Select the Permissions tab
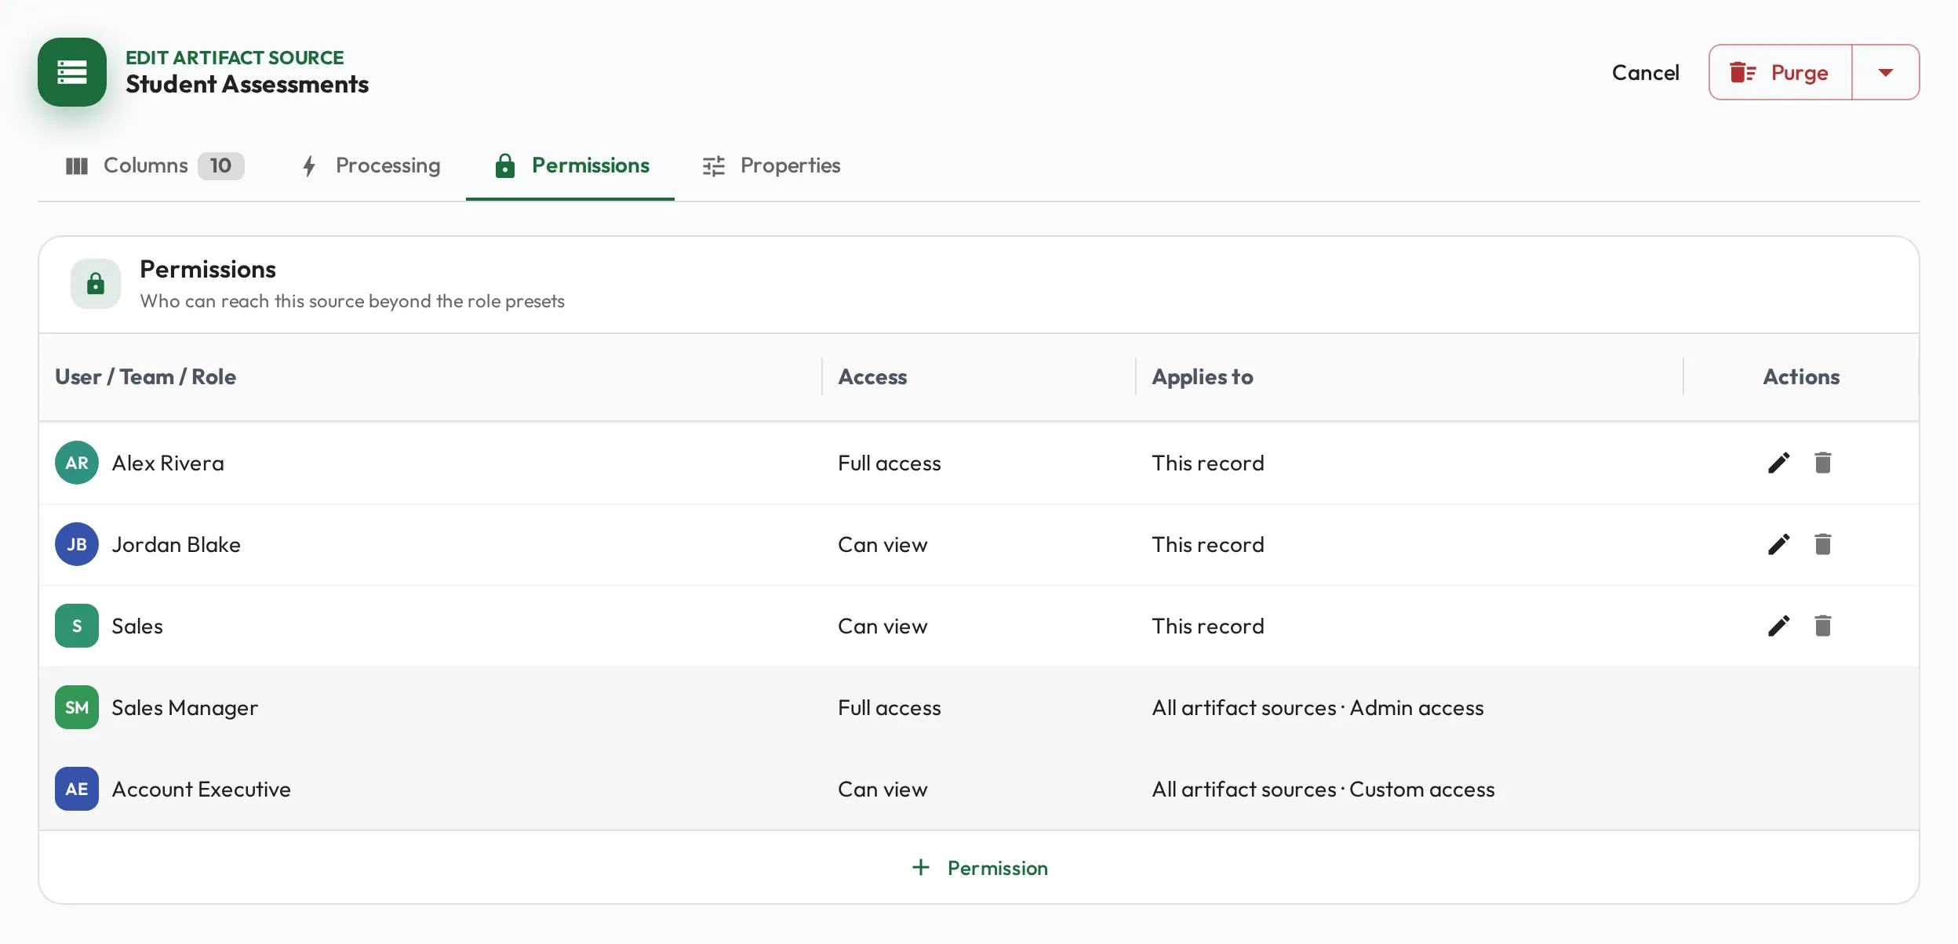Image resolution: width=1958 pixels, height=944 pixels. click(570, 165)
